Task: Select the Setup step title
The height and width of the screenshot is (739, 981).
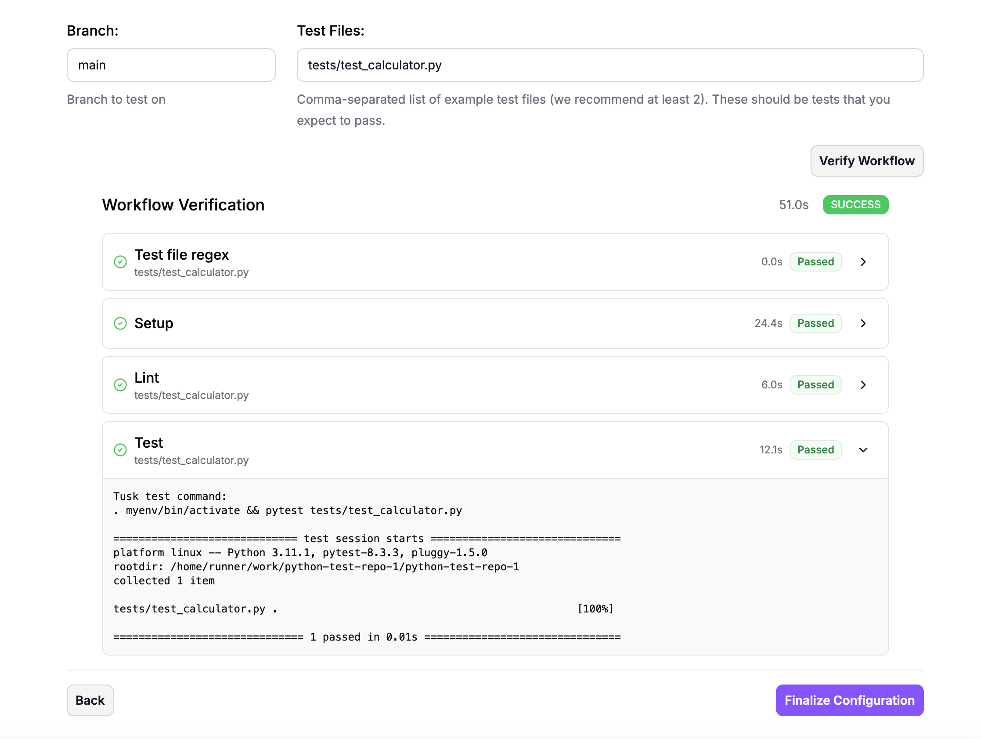Action: coord(153,323)
